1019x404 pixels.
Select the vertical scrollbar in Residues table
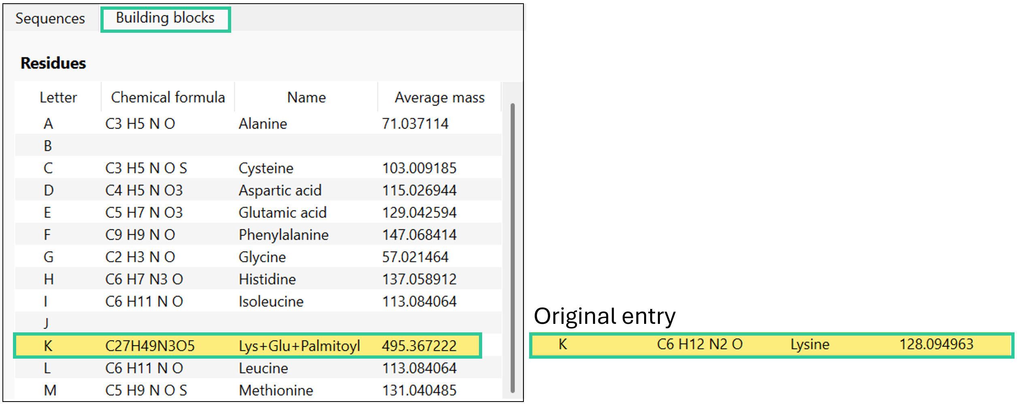(513, 248)
